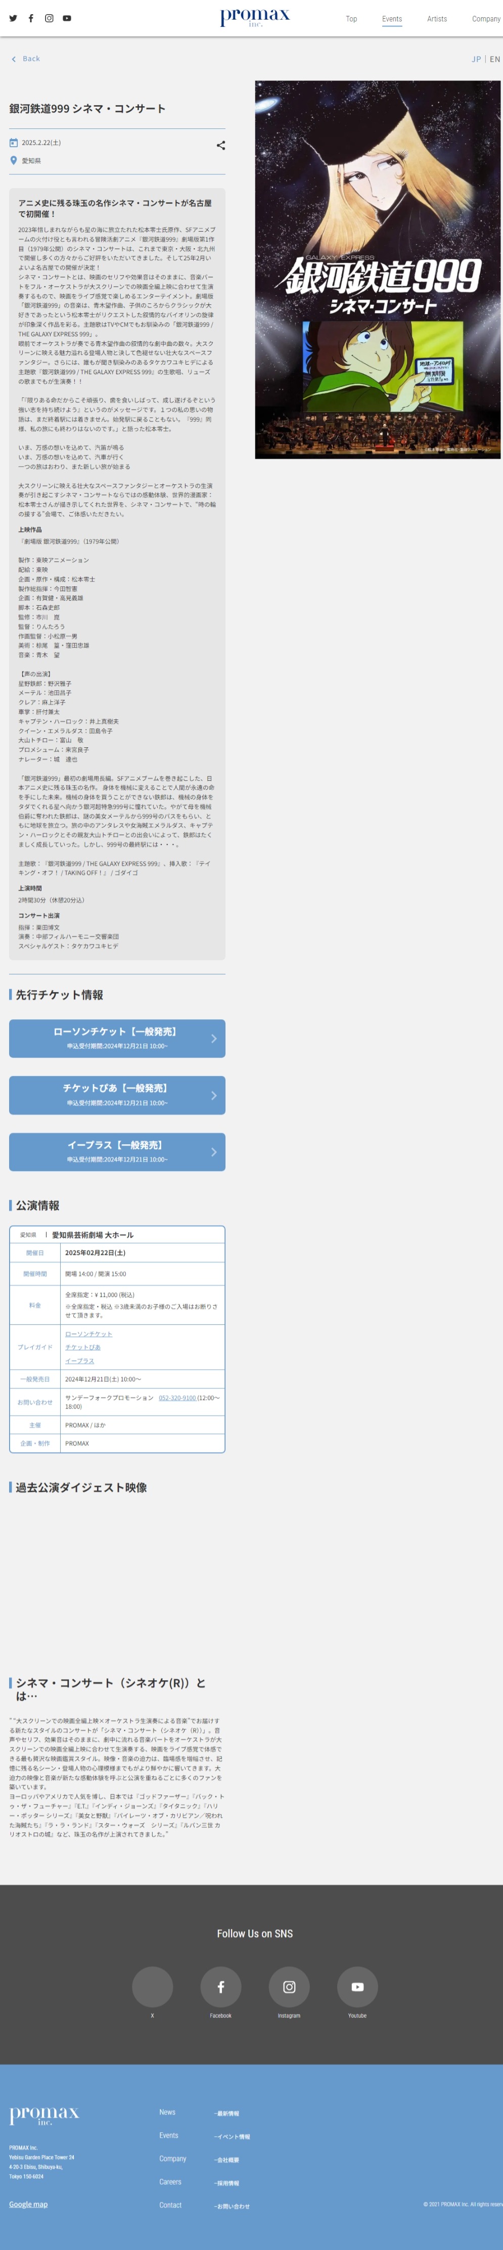The width and height of the screenshot is (503, 2250).
Task: Click the 052-320-9100 phone number link
Action: 177,1398
